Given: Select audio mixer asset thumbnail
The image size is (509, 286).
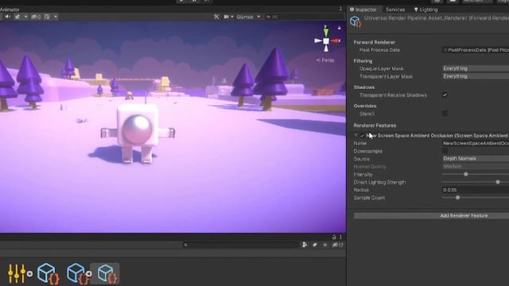Looking at the screenshot, I should point(17,273).
